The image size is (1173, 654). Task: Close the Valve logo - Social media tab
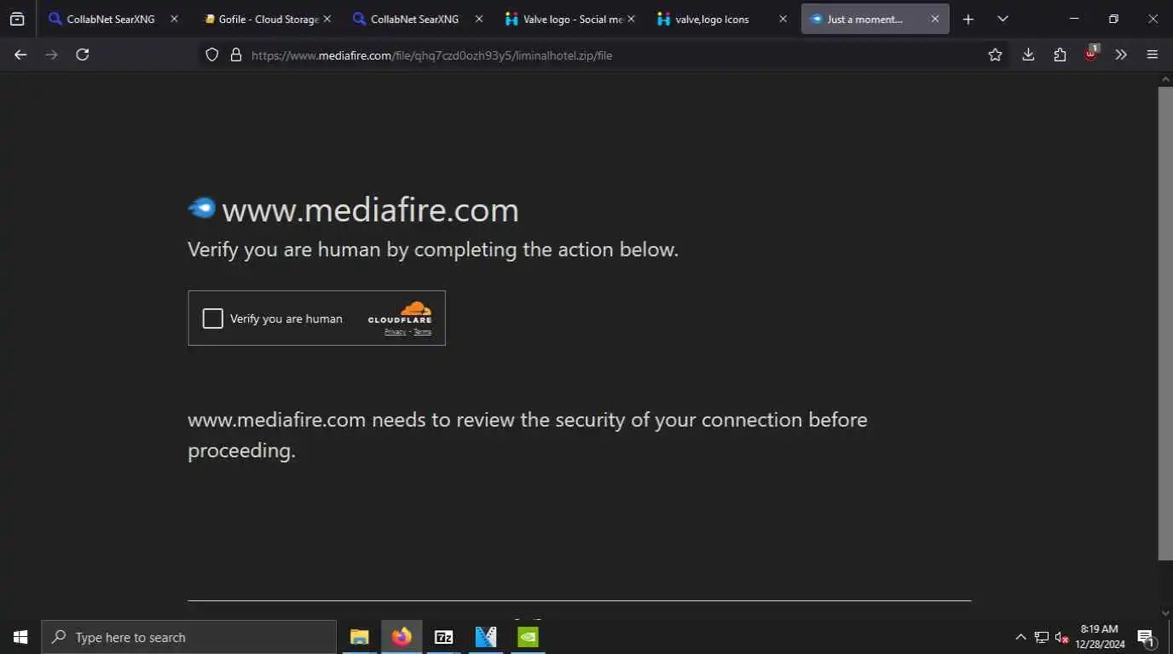pyautogui.click(x=631, y=19)
